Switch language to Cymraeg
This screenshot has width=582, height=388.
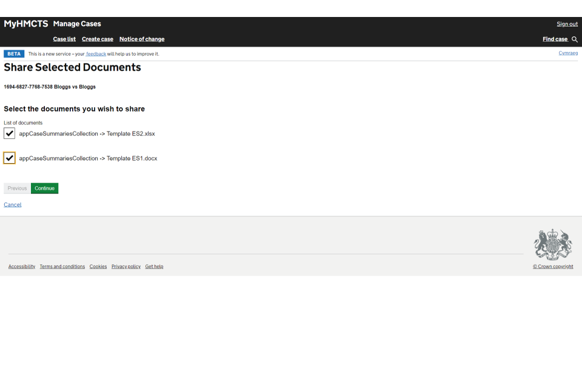coord(568,53)
